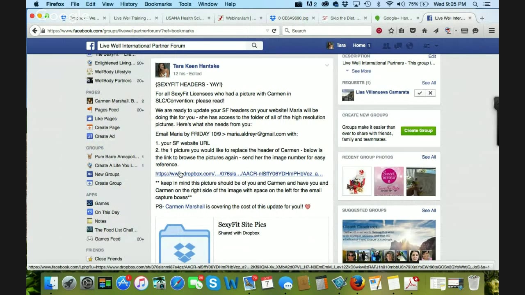Open iTunes in the Dock
Image resolution: width=525 pixels, height=295 pixels.
tap(141, 283)
